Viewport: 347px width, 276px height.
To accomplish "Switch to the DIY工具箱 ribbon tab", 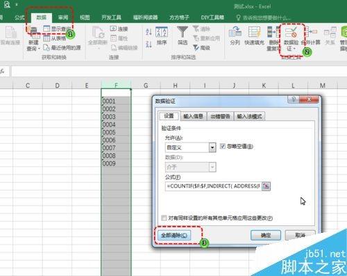I will coord(212,17).
